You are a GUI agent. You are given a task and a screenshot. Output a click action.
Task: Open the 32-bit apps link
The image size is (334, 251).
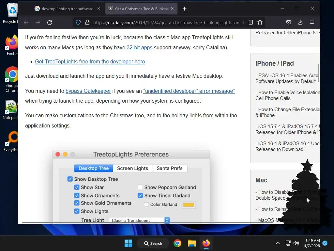[140, 47]
